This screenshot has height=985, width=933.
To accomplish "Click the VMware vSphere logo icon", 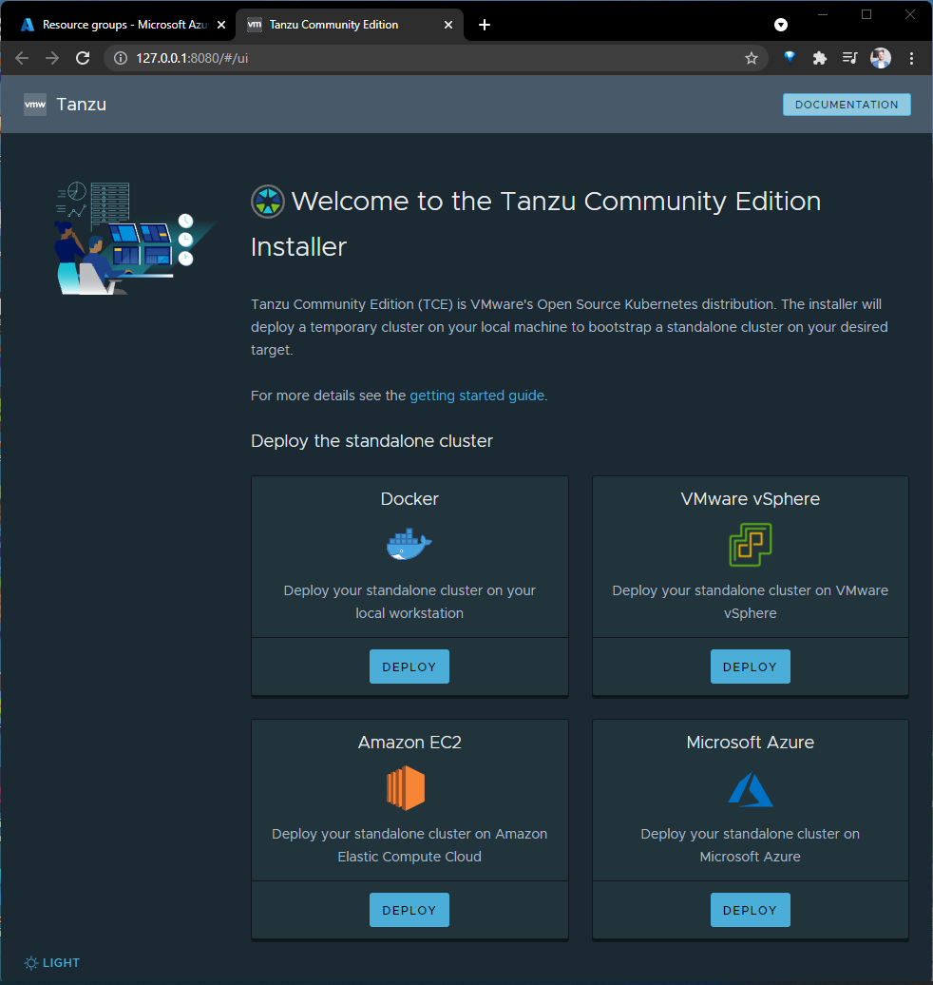I will [x=751, y=545].
